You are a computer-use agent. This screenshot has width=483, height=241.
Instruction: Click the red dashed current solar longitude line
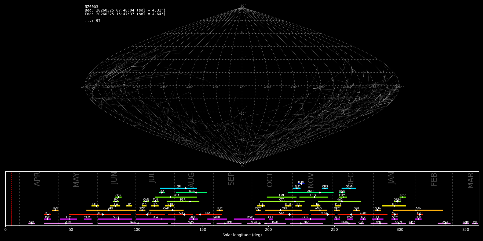point(11,198)
